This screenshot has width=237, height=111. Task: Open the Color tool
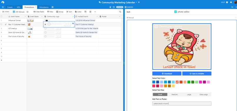pos(78,12)
